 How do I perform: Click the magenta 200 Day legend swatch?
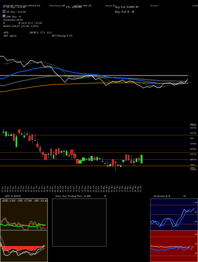click(4, 16)
